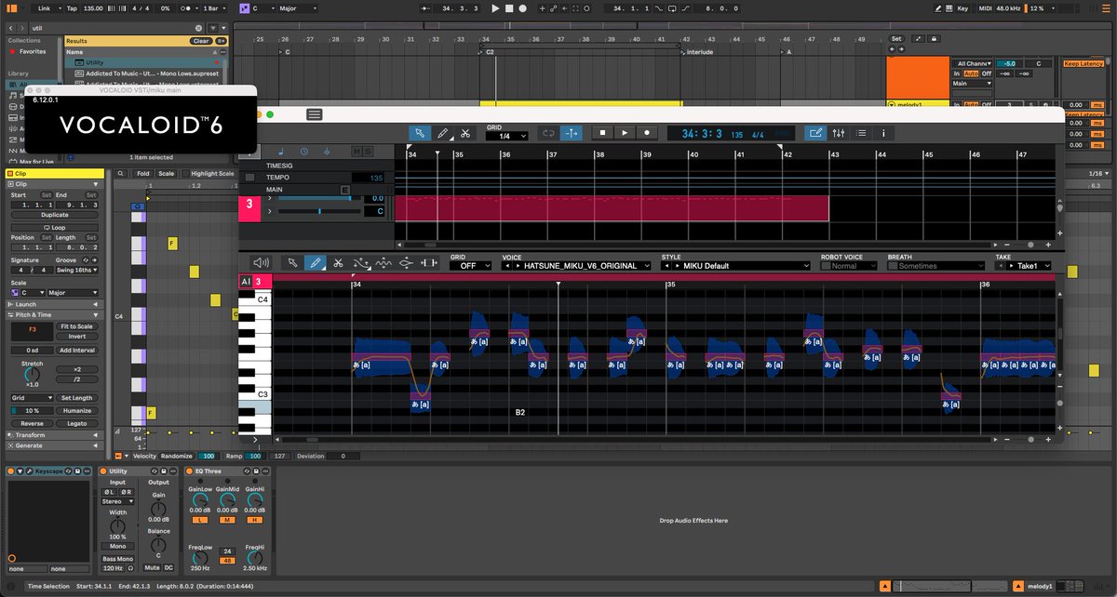Viewport: 1117px width, 597px height.
Task: Toggle the L band button on EQ Three
Action: coord(199,522)
